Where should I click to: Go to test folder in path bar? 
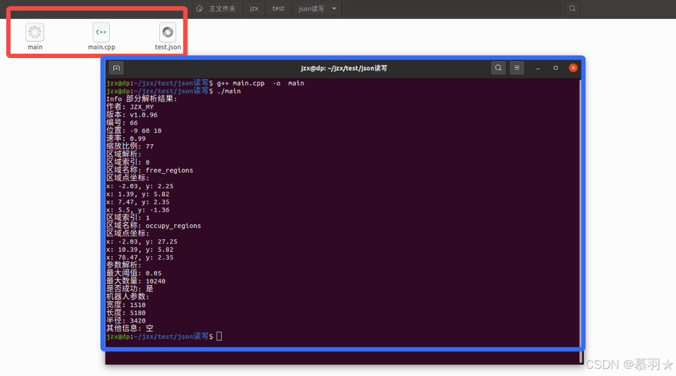click(278, 9)
